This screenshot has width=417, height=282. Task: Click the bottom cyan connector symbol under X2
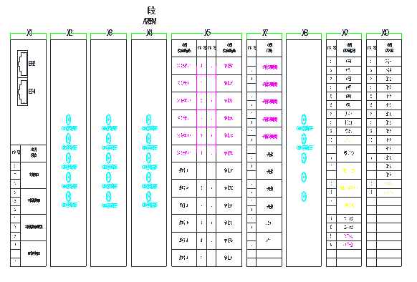(68, 196)
